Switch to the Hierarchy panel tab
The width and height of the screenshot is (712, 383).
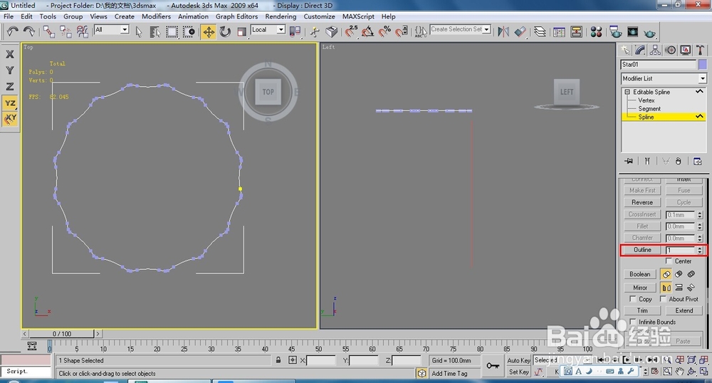click(655, 50)
